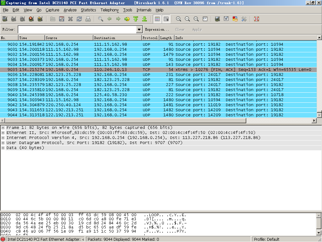This screenshot has width=322, height=242.
Task: Jump to the first packet
Action: click(136, 19)
